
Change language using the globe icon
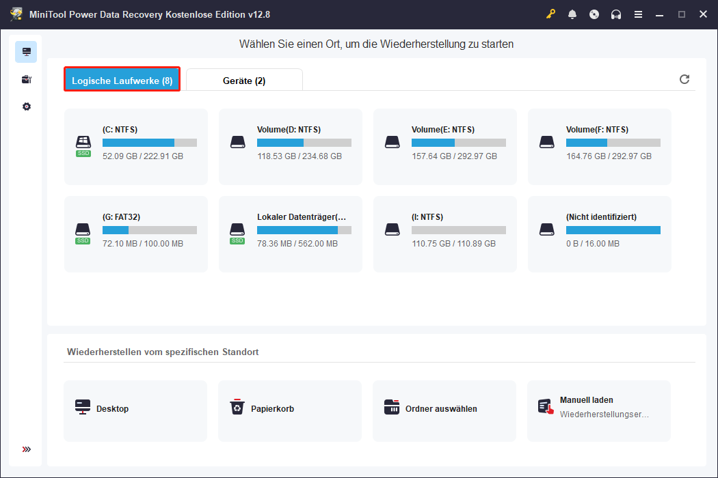594,14
